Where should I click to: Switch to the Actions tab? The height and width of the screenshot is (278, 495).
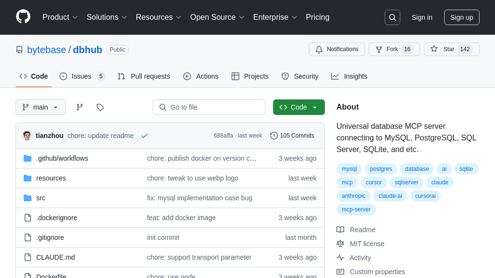point(201,76)
